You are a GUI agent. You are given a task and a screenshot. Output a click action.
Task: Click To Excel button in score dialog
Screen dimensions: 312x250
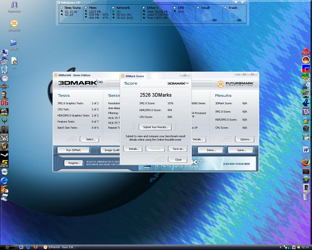(156, 149)
